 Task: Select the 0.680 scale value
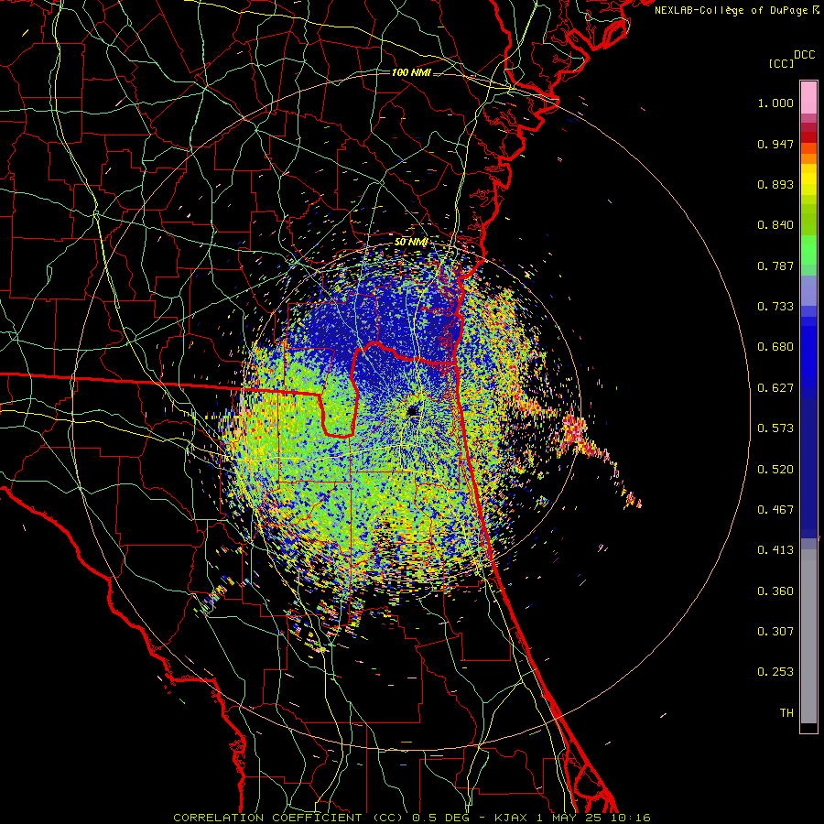click(775, 347)
